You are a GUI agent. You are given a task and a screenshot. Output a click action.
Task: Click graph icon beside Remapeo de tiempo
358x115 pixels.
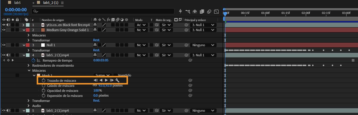pyautogui.click(x=38, y=60)
